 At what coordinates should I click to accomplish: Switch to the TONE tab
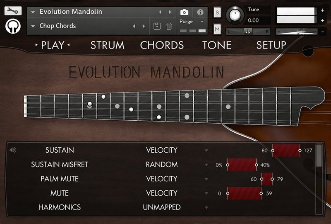coord(217,45)
